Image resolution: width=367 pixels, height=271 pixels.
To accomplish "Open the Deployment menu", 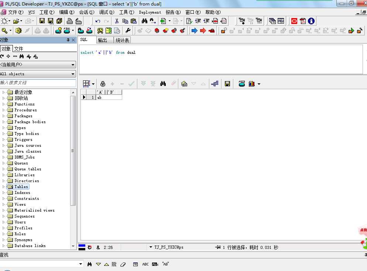I will pos(150,12).
